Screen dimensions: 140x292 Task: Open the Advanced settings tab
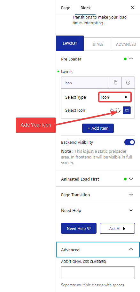126,44
